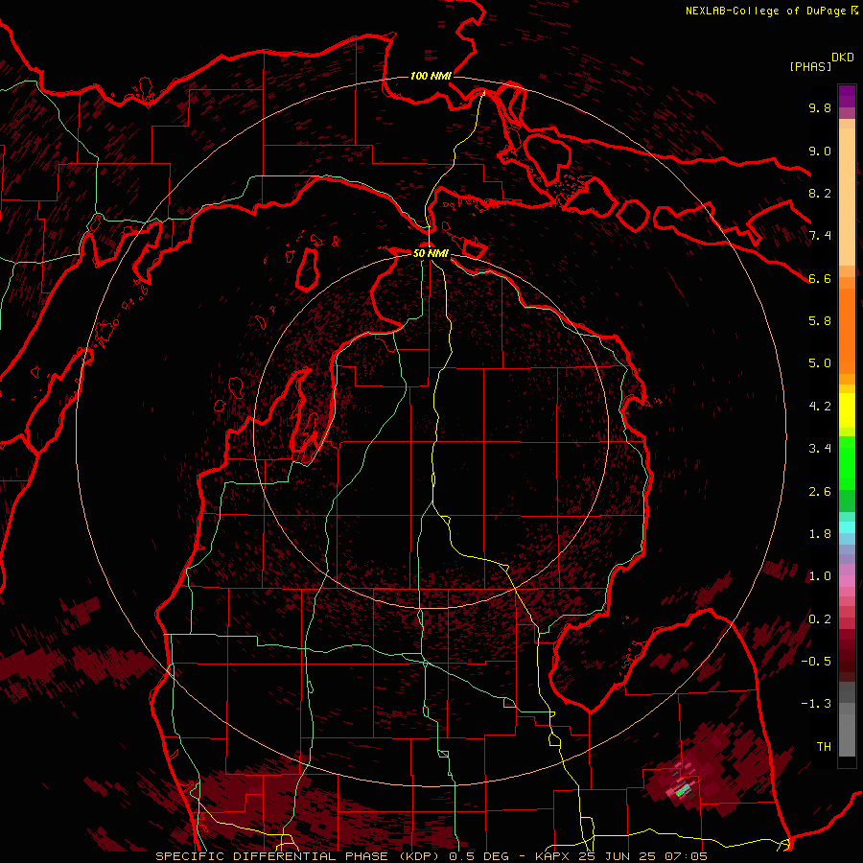Click the 4.2 scale value
The height and width of the screenshot is (863, 863).
coord(820,407)
